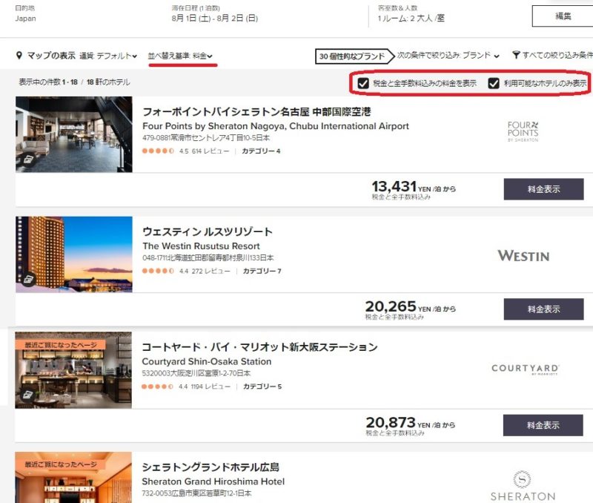
Task: Open hotel title フォーポイントバイシェラトン名古屋 中部国際空港
Action: (256, 111)
